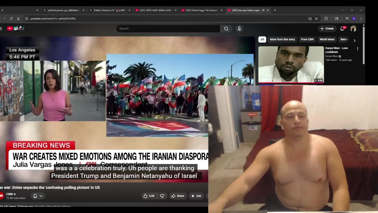This screenshot has height=213, width=378.
Task: Open CNN notification bell dropdown
Action: [x=38, y=196]
